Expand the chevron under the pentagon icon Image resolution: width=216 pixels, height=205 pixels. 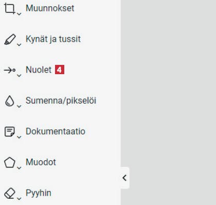tap(19, 167)
